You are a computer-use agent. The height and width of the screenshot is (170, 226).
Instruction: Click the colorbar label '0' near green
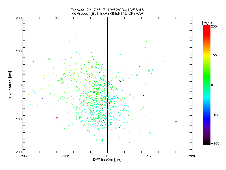pyautogui.click(x=212, y=85)
